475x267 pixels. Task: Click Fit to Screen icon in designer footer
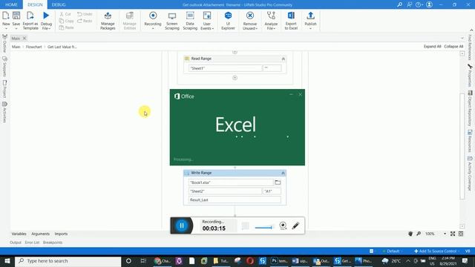coord(453,234)
